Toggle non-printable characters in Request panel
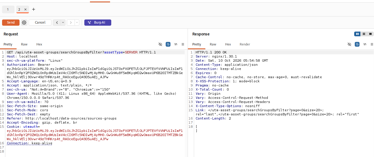This screenshot has height=157, width=374. click(160, 44)
